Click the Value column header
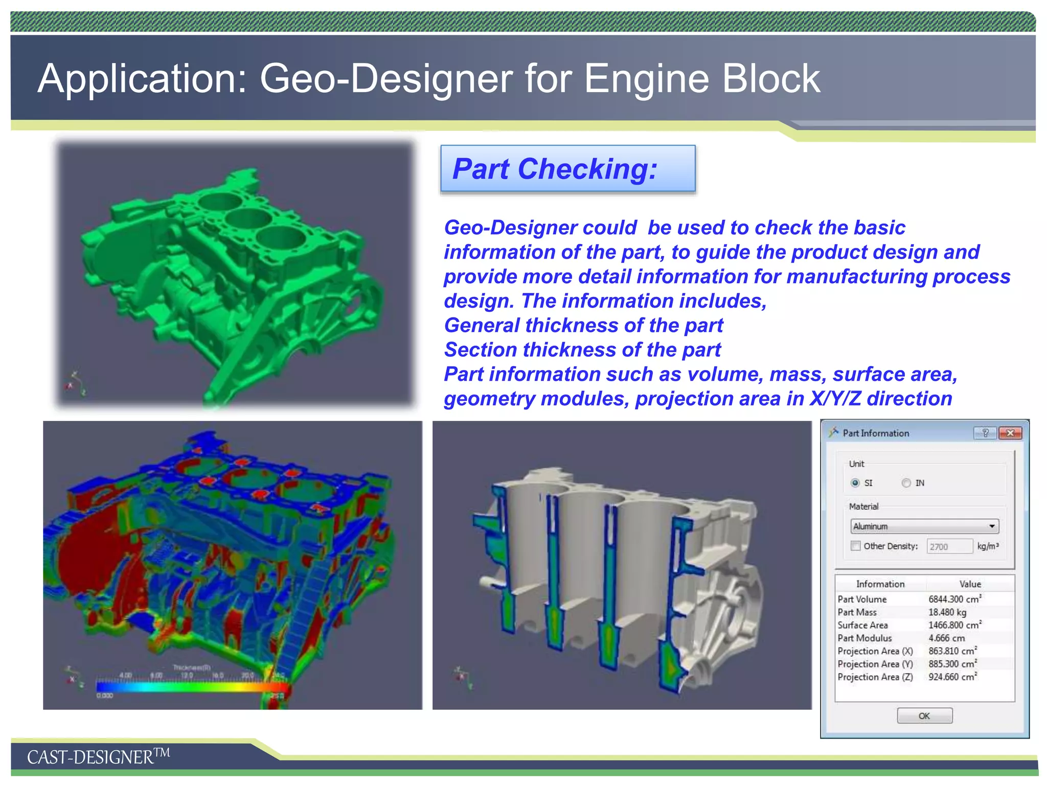 tap(970, 584)
